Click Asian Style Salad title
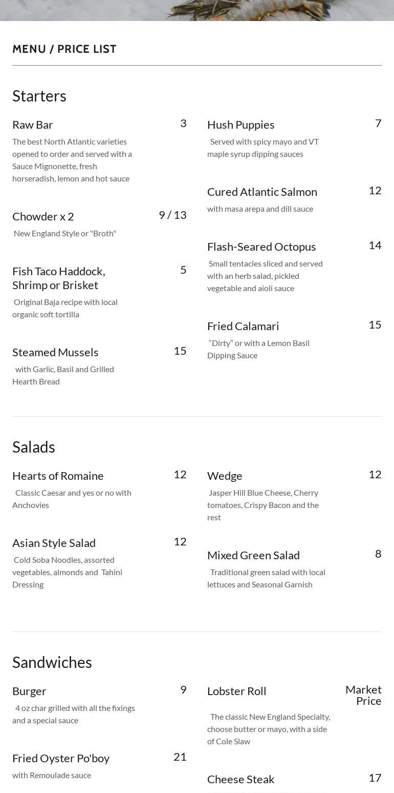394x793 pixels. [x=54, y=543]
